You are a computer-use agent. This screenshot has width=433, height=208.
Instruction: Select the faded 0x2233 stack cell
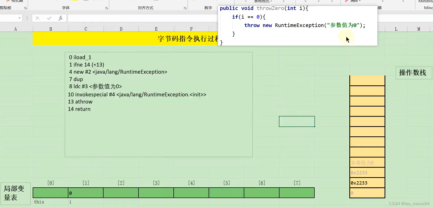(x=367, y=173)
